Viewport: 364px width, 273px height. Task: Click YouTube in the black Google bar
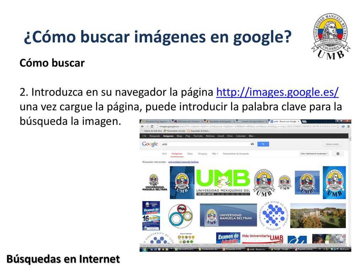(x=198, y=136)
